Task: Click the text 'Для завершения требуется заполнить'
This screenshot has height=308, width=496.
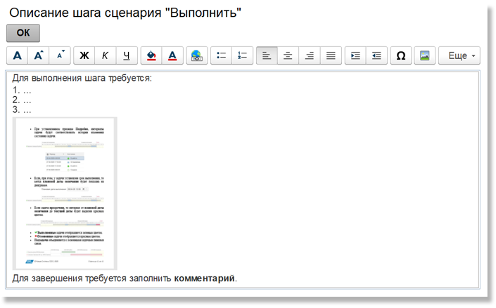Action: (91, 279)
